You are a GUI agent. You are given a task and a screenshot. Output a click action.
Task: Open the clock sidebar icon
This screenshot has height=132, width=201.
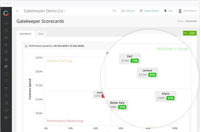[x=6, y=96]
